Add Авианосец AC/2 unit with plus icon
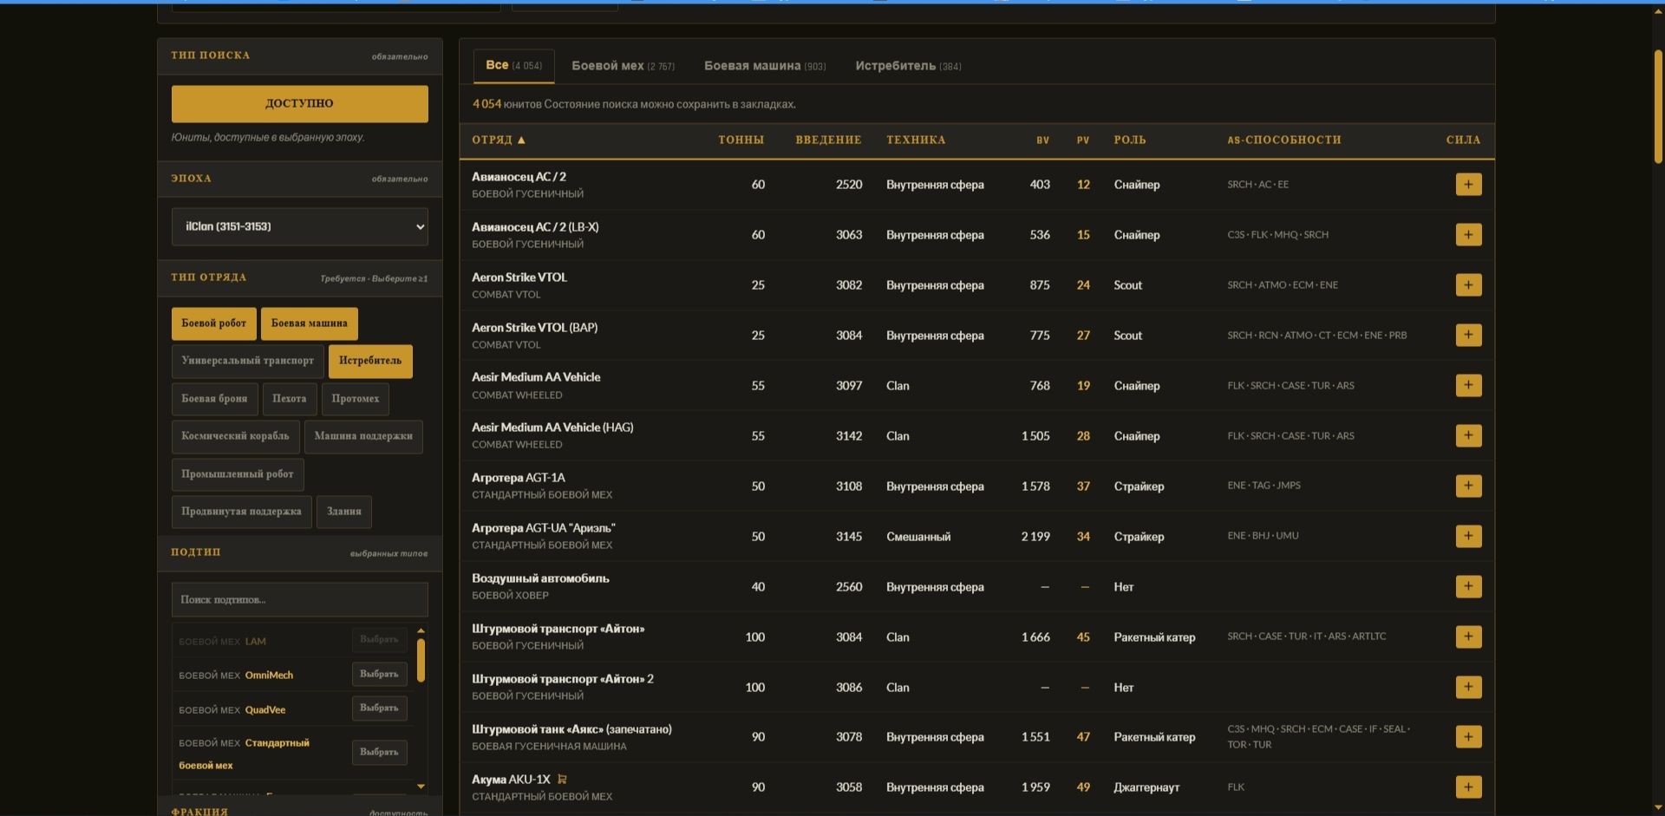This screenshot has width=1665, height=816. point(1468,184)
